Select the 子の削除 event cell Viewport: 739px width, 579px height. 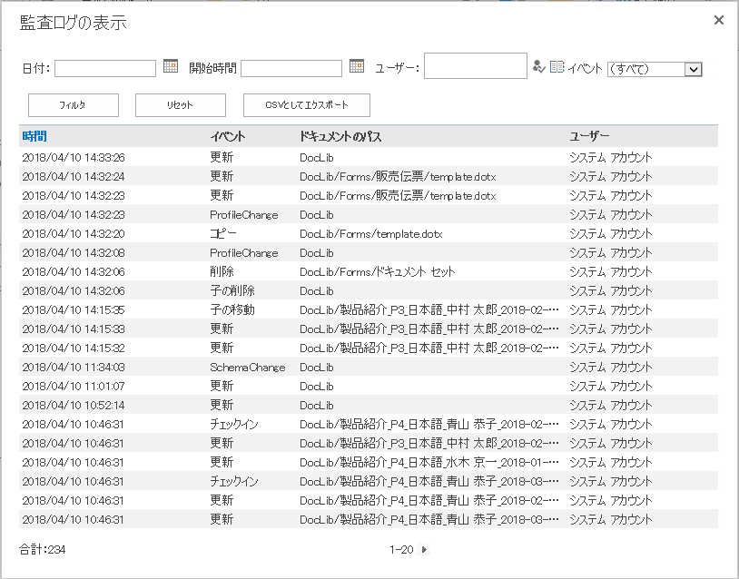[x=232, y=290]
